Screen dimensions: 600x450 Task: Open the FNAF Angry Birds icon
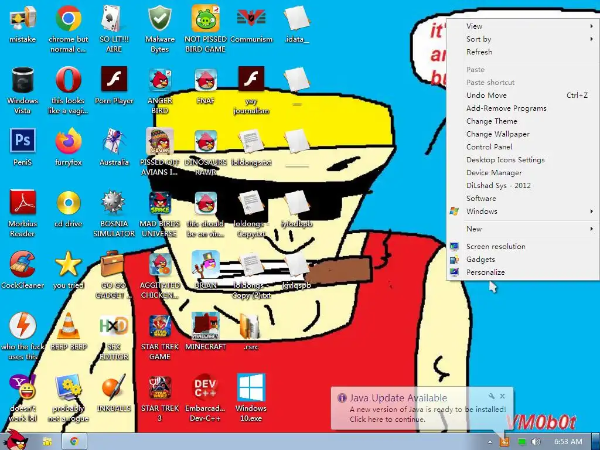coord(206,80)
